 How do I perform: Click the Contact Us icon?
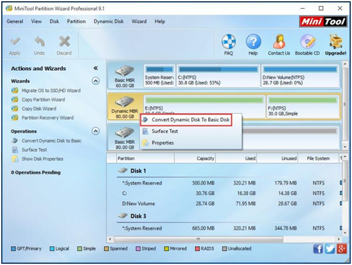coord(279,42)
